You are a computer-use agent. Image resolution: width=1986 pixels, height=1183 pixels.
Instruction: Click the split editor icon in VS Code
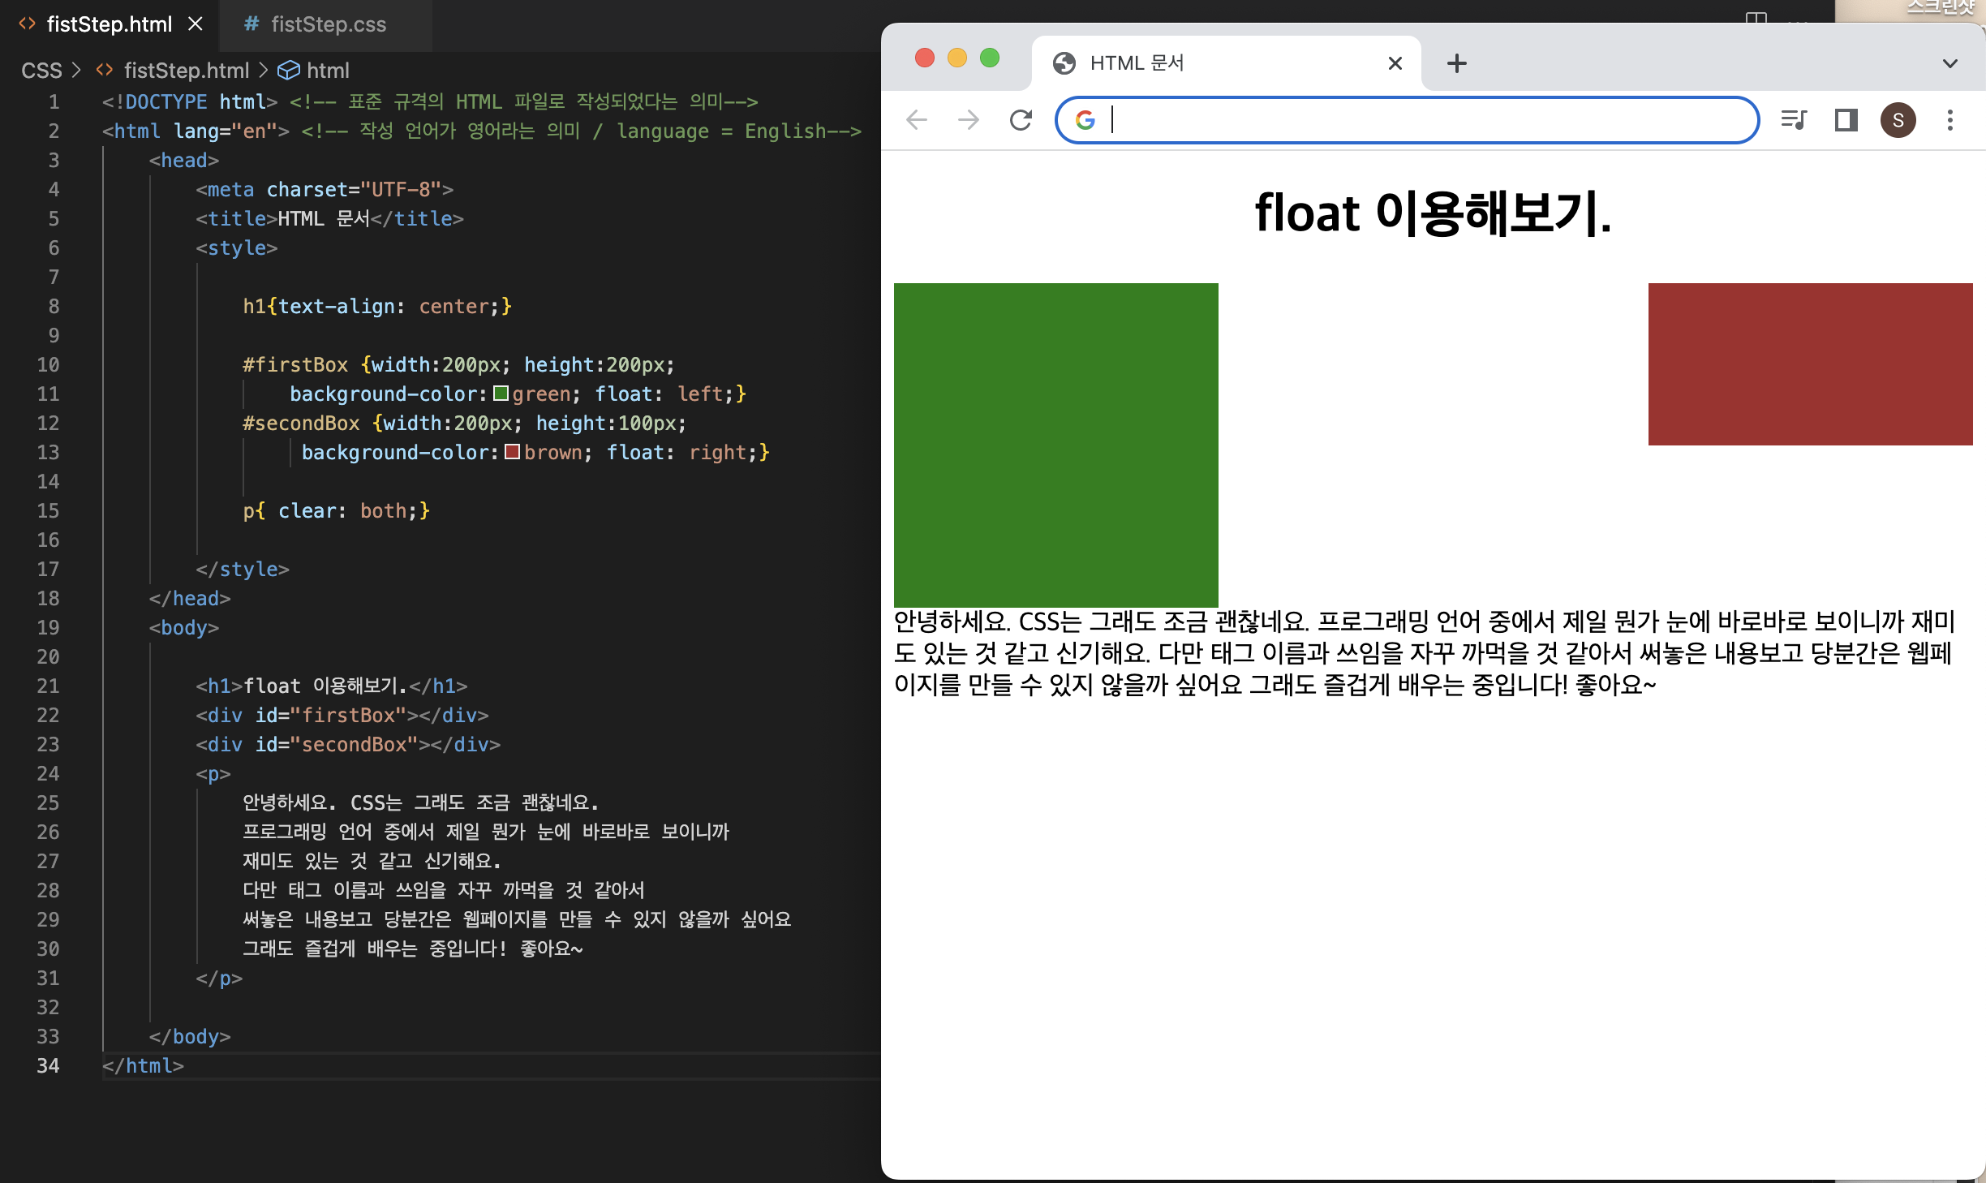pos(1756,18)
